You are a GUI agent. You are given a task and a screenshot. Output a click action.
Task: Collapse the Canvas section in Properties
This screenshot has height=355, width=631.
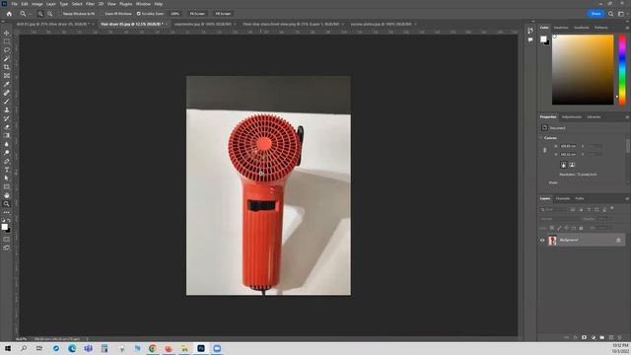click(541, 138)
